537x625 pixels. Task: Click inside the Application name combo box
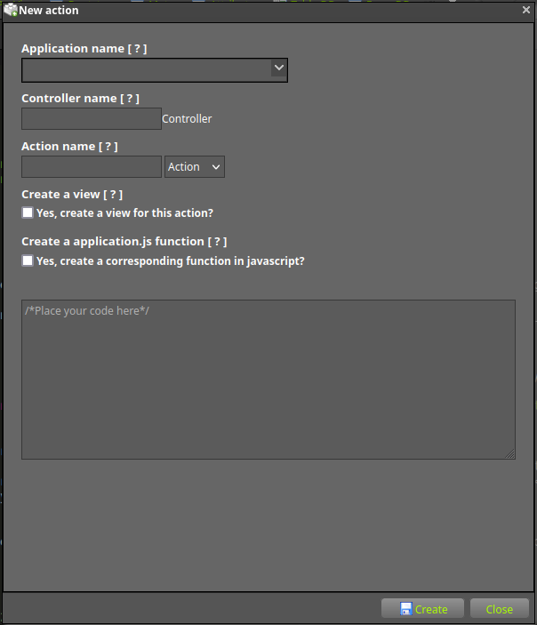click(155, 70)
